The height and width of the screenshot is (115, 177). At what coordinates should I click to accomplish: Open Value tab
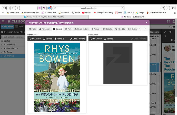(95, 29)
